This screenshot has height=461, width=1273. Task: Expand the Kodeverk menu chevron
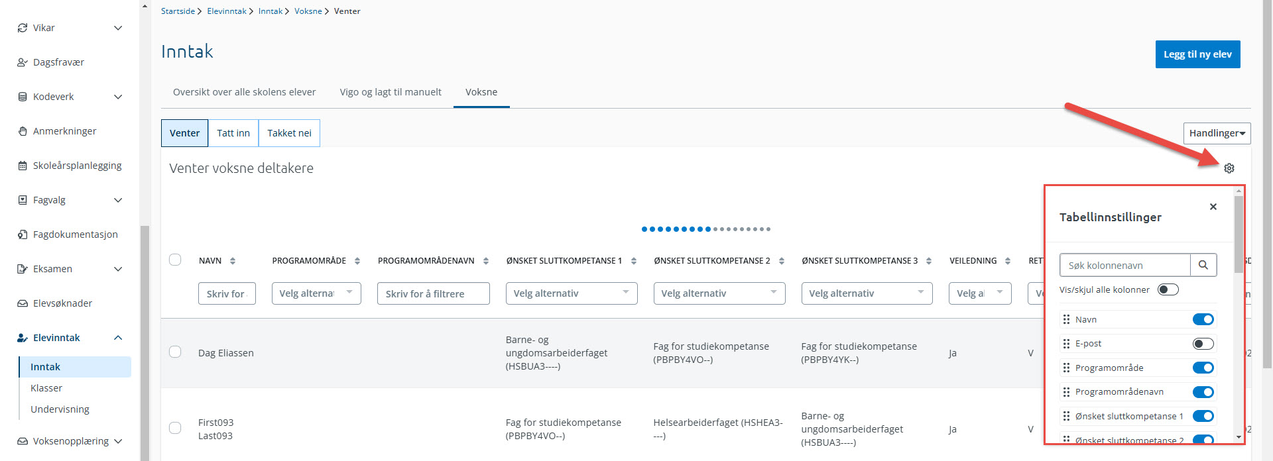click(118, 97)
